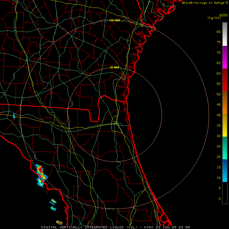Click the 15 value on the color scale
Image resolution: width=229 pixels, height=229 pixels.
tap(219, 167)
